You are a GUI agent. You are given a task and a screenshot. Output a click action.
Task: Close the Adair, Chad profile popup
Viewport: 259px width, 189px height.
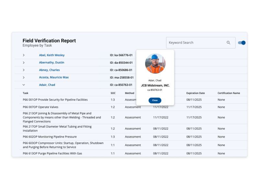(x=155, y=100)
